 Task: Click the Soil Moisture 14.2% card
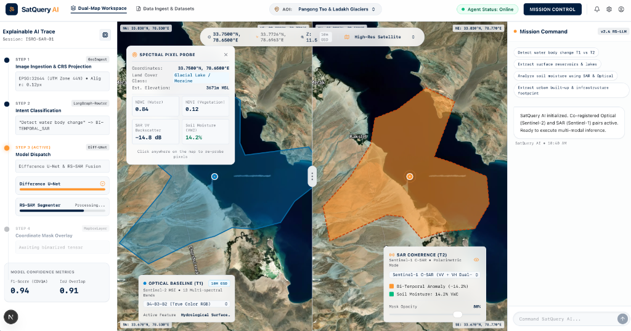pos(206,131)
